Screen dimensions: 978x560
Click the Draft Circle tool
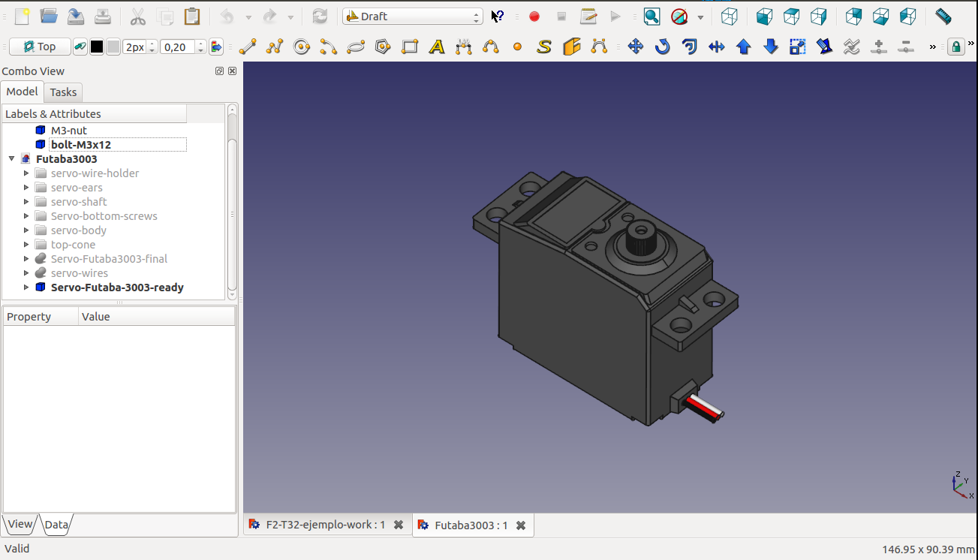click(x=302, y=47)
